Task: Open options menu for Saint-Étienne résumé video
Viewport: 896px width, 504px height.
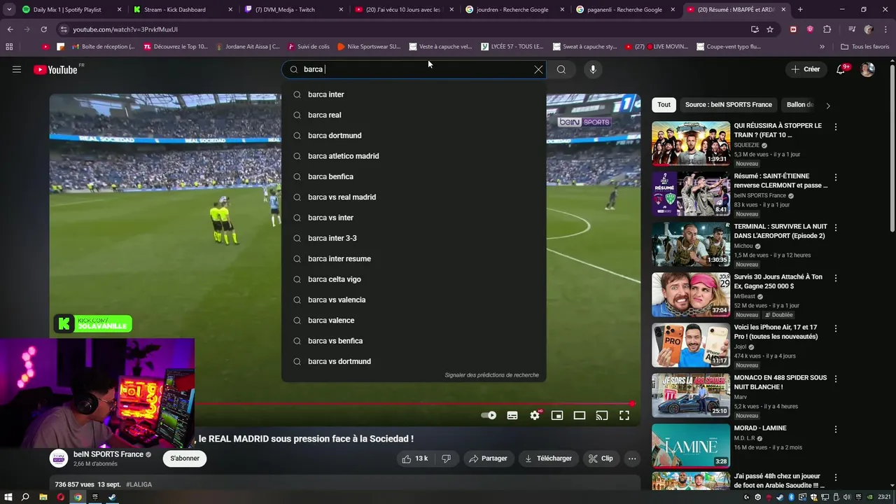Action: click(x=836, y=178)
